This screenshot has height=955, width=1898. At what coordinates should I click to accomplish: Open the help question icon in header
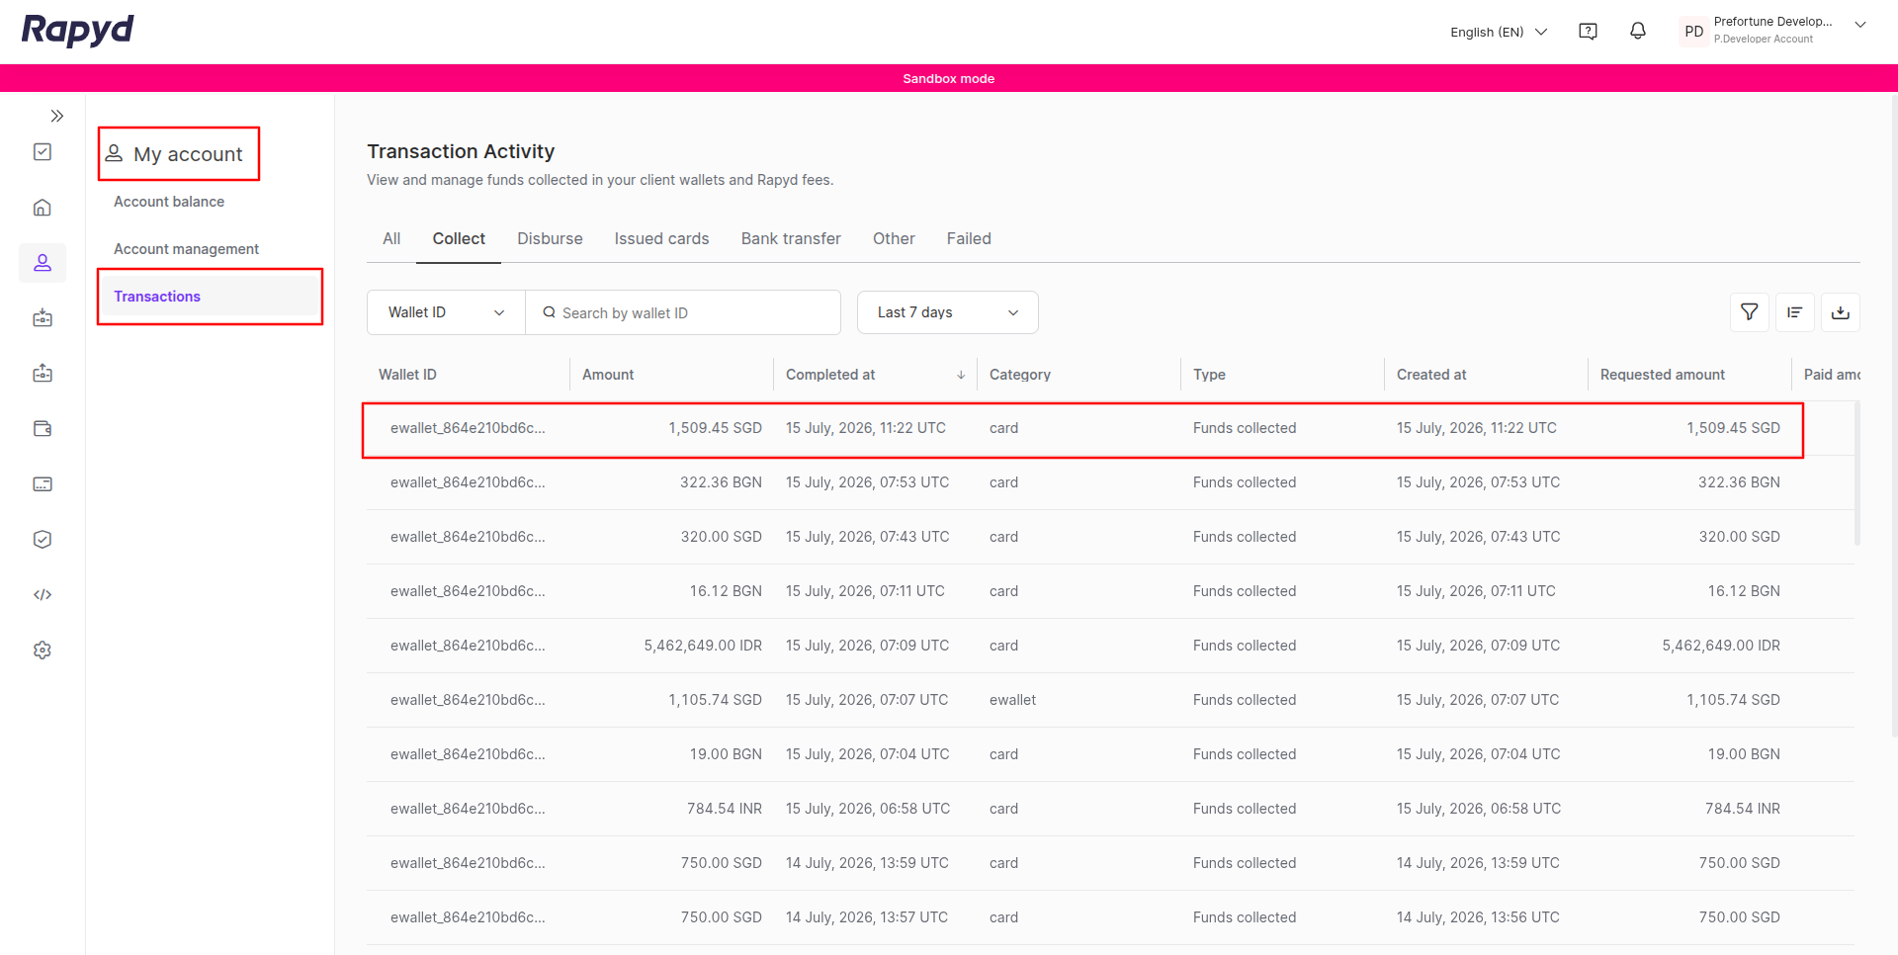(x=1589, y=32)
